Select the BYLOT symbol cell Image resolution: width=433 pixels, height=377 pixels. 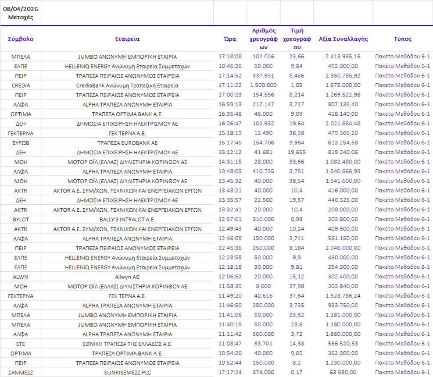21,219
